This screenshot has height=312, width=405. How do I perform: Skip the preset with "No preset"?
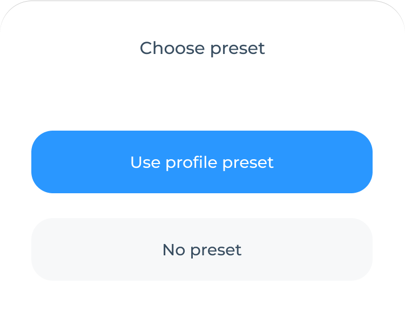[x=202, y=249]
